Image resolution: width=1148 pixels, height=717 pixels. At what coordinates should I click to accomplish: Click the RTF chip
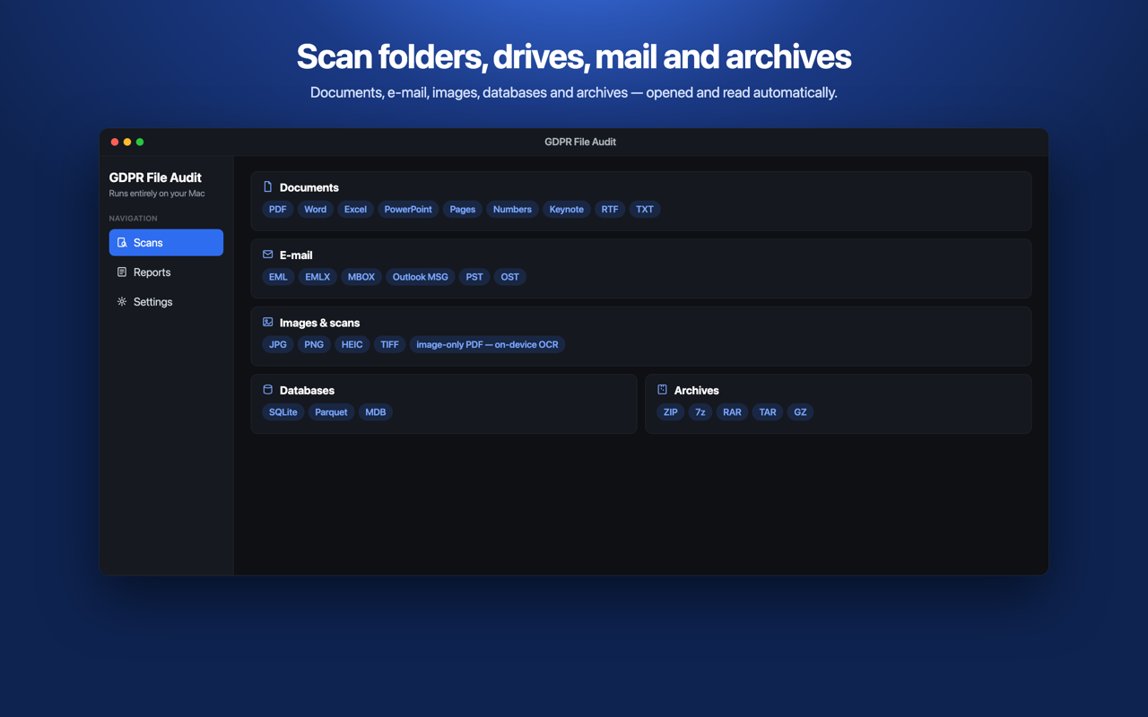[610, 210]
